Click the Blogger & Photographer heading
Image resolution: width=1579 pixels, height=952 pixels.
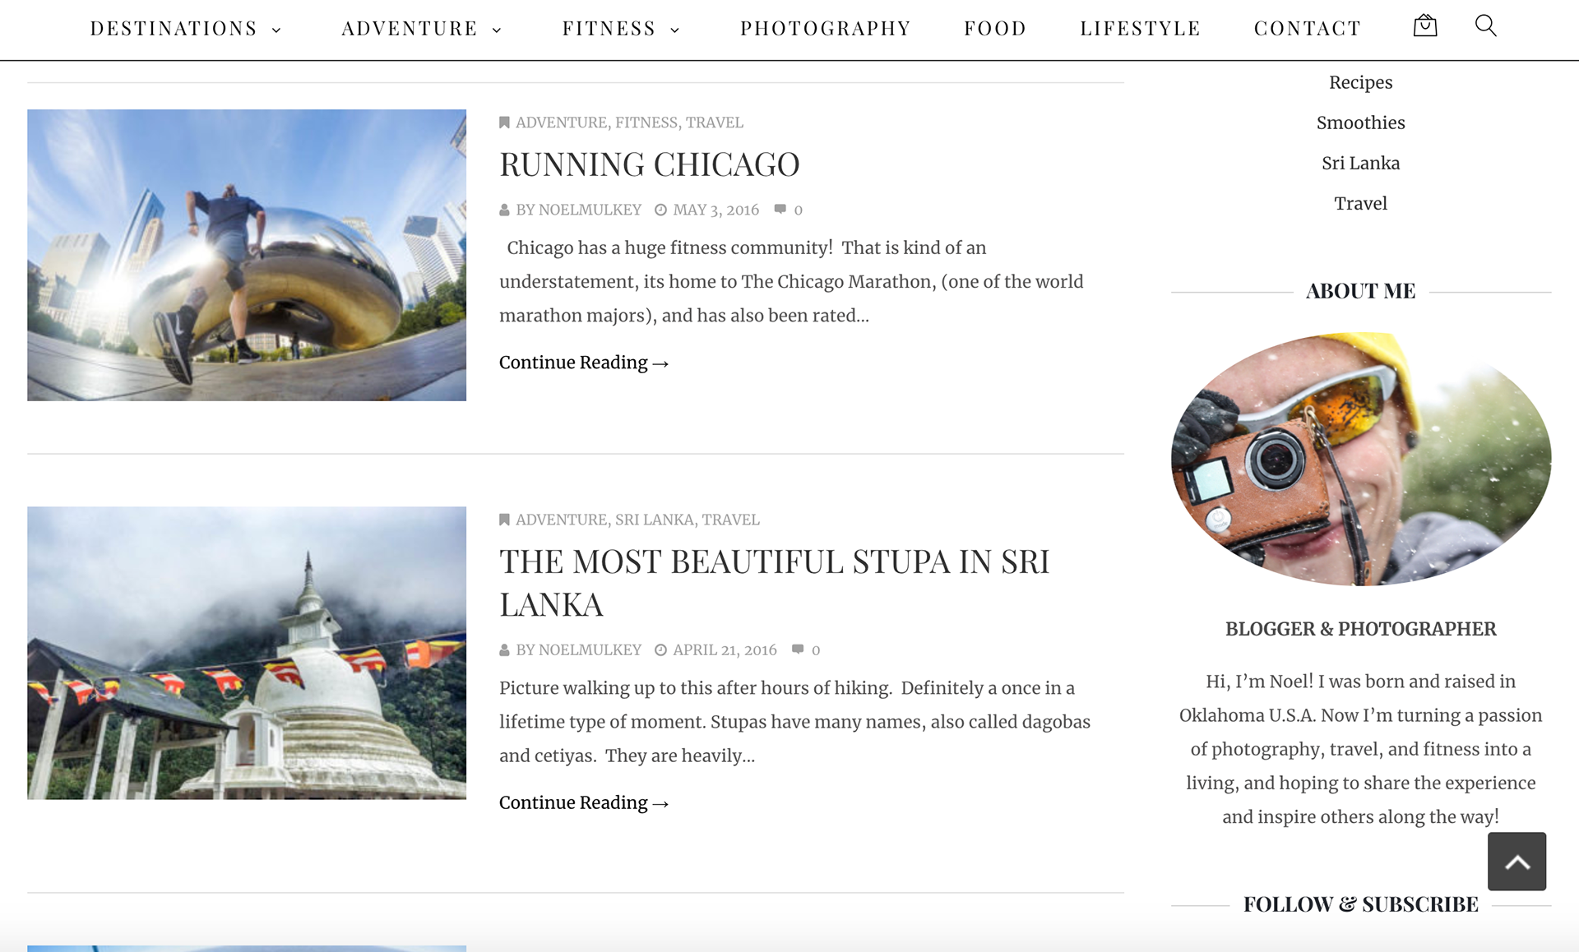pyautogui.click(x=1361, y=629)
